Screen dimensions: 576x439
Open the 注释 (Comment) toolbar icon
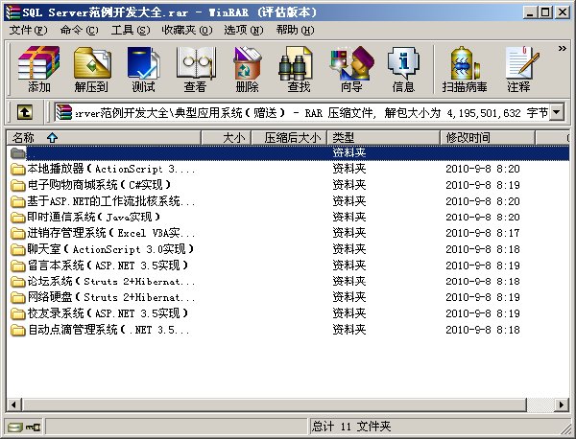coord(520,69)
